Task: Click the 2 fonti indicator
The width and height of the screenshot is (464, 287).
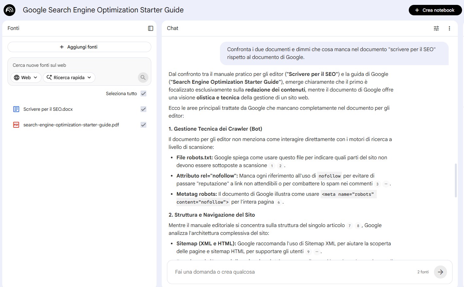Action: (x=423, y=272)
